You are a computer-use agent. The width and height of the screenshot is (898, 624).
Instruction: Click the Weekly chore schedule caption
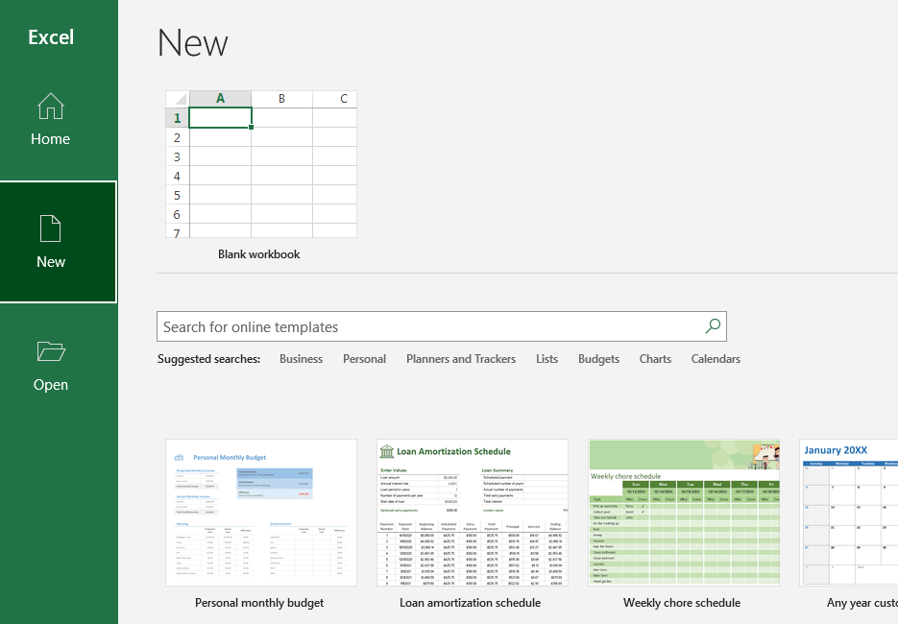click(682, 603)
